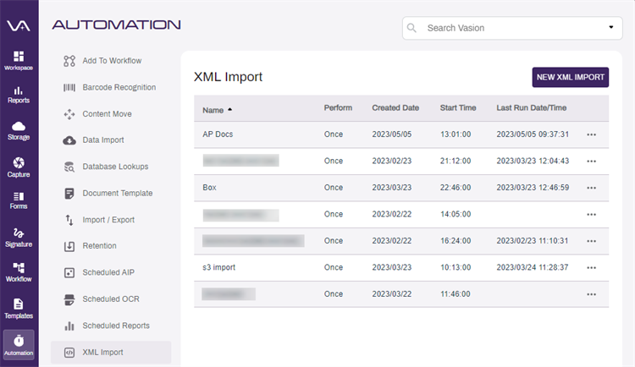Viewport: 635px width, 367px height.
Task: Open Content Move menu item
Action: pos(107,114)
